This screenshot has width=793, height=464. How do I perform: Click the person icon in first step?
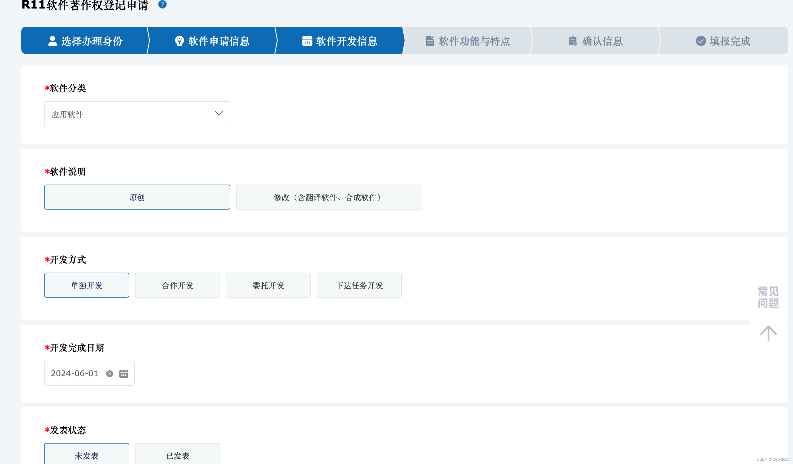pos(53,41)
